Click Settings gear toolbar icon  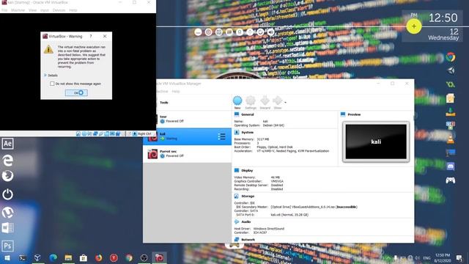(x=251, y=103)
